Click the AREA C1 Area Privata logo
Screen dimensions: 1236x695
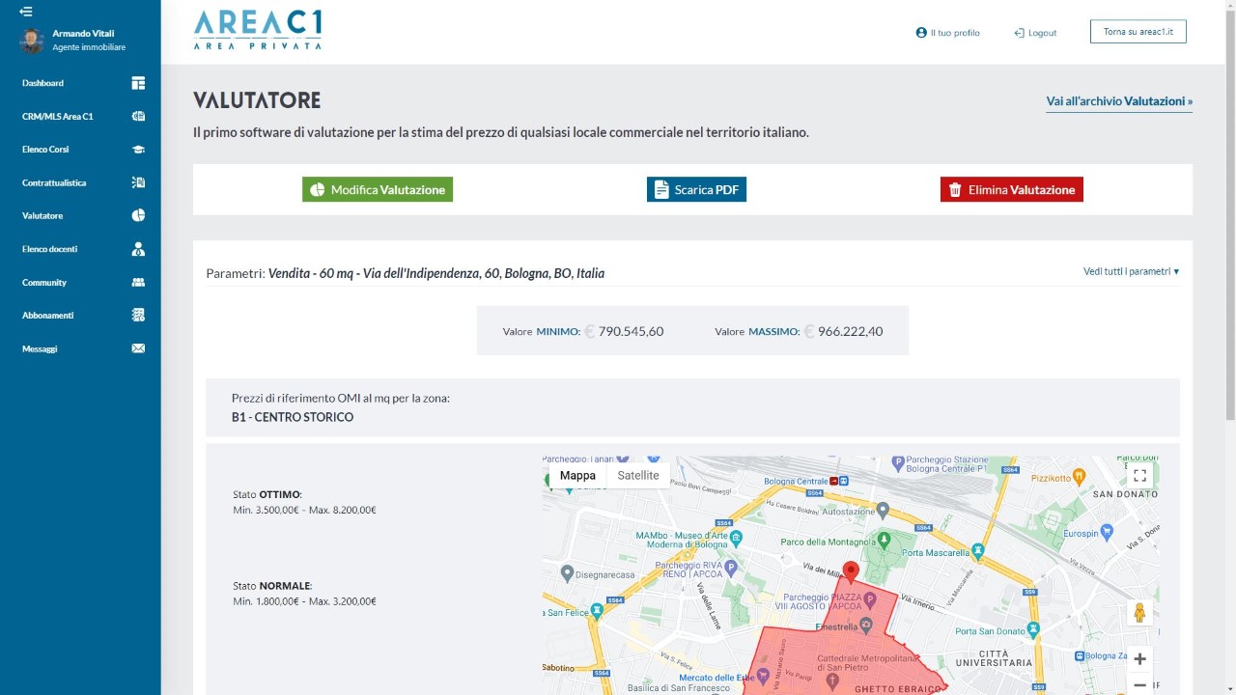click(x=258, y=30)
